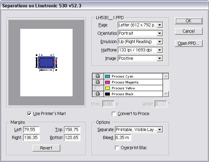The height and width of the screenshot is (162, 209).
Task: Click the Right margin field
Action: 31,138
